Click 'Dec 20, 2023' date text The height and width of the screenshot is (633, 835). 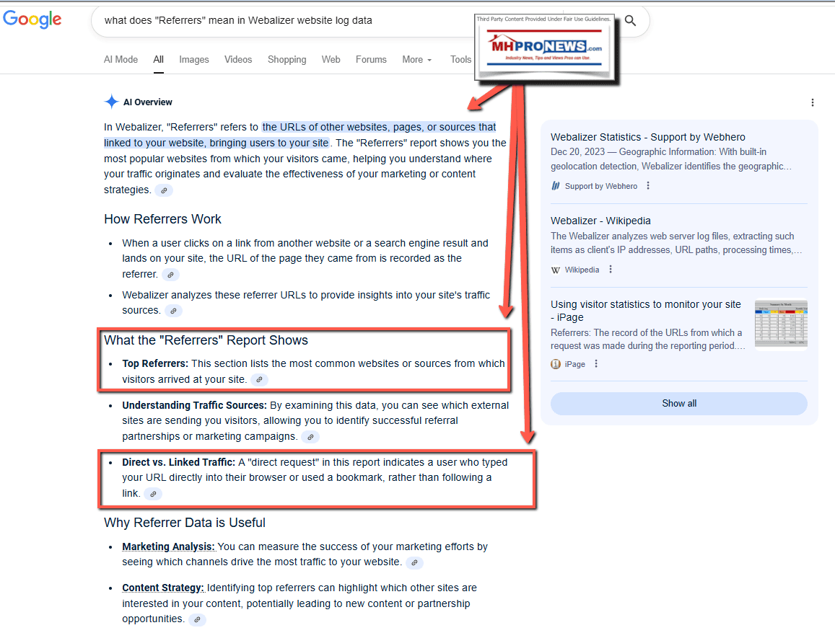coord(577,151)
